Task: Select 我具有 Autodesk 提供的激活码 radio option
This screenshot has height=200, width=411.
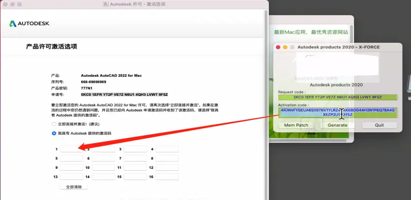Action: [x=54, y=133]
